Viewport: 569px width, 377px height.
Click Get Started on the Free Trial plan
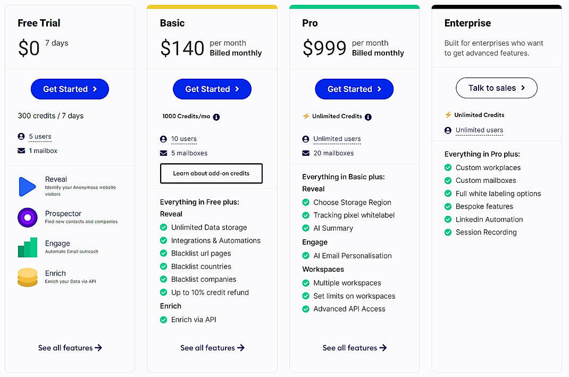coord(70,89)
